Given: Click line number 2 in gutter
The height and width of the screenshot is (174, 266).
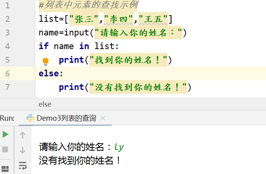Looking at the screenshot, I should [7, 19].
